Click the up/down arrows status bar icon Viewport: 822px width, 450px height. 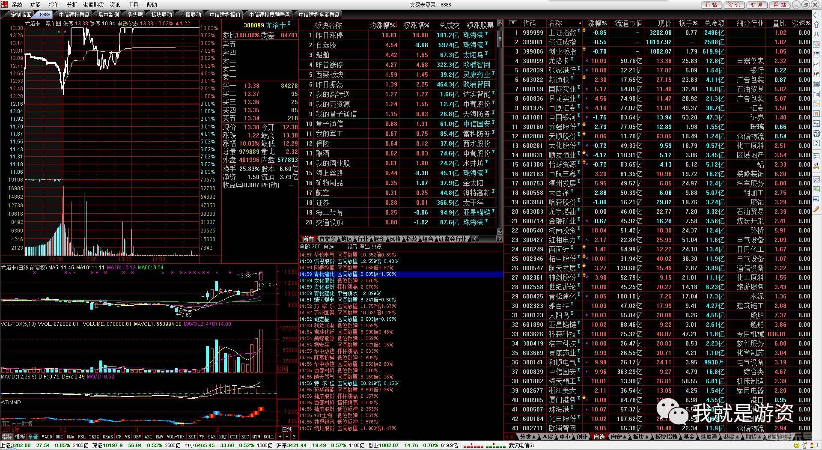812,445
